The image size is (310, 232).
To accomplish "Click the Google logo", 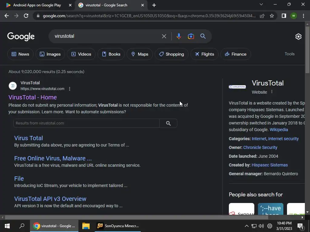I will [x=21, y=37].
